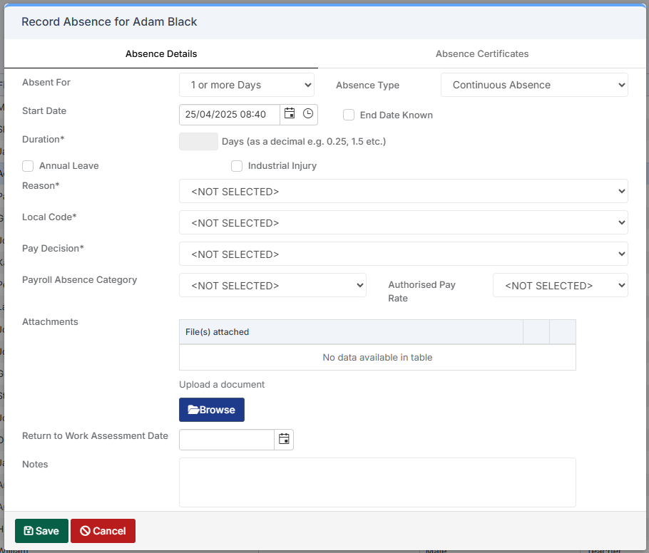Open the Absent For dropdown
This screenshot has width=649, height=553.
247,85
